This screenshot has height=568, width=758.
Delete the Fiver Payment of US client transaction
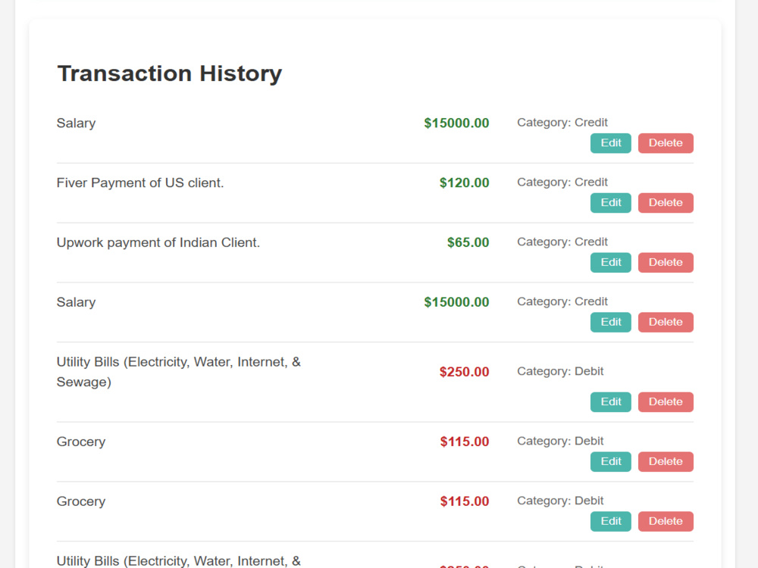point(666,203)
